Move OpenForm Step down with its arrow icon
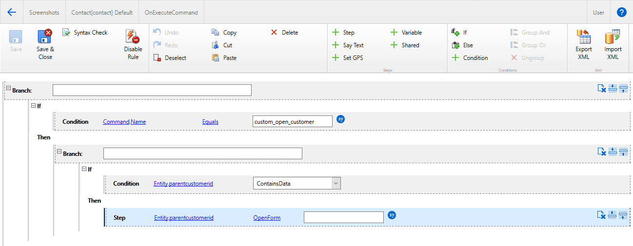 tap(613, 215)
